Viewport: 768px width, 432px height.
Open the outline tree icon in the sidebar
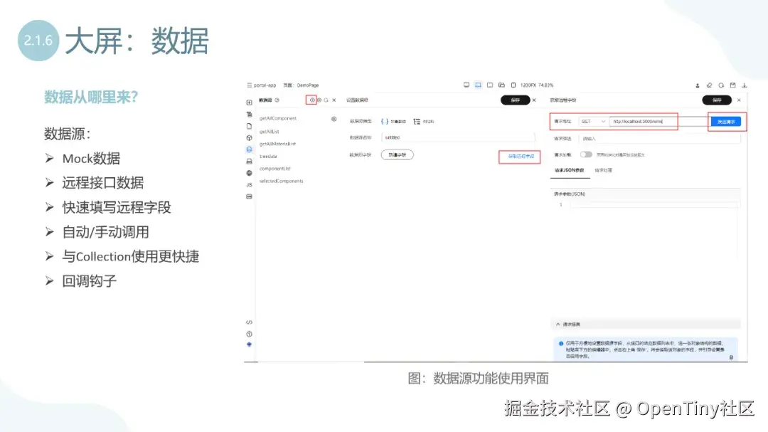click(x=249, y=115)
